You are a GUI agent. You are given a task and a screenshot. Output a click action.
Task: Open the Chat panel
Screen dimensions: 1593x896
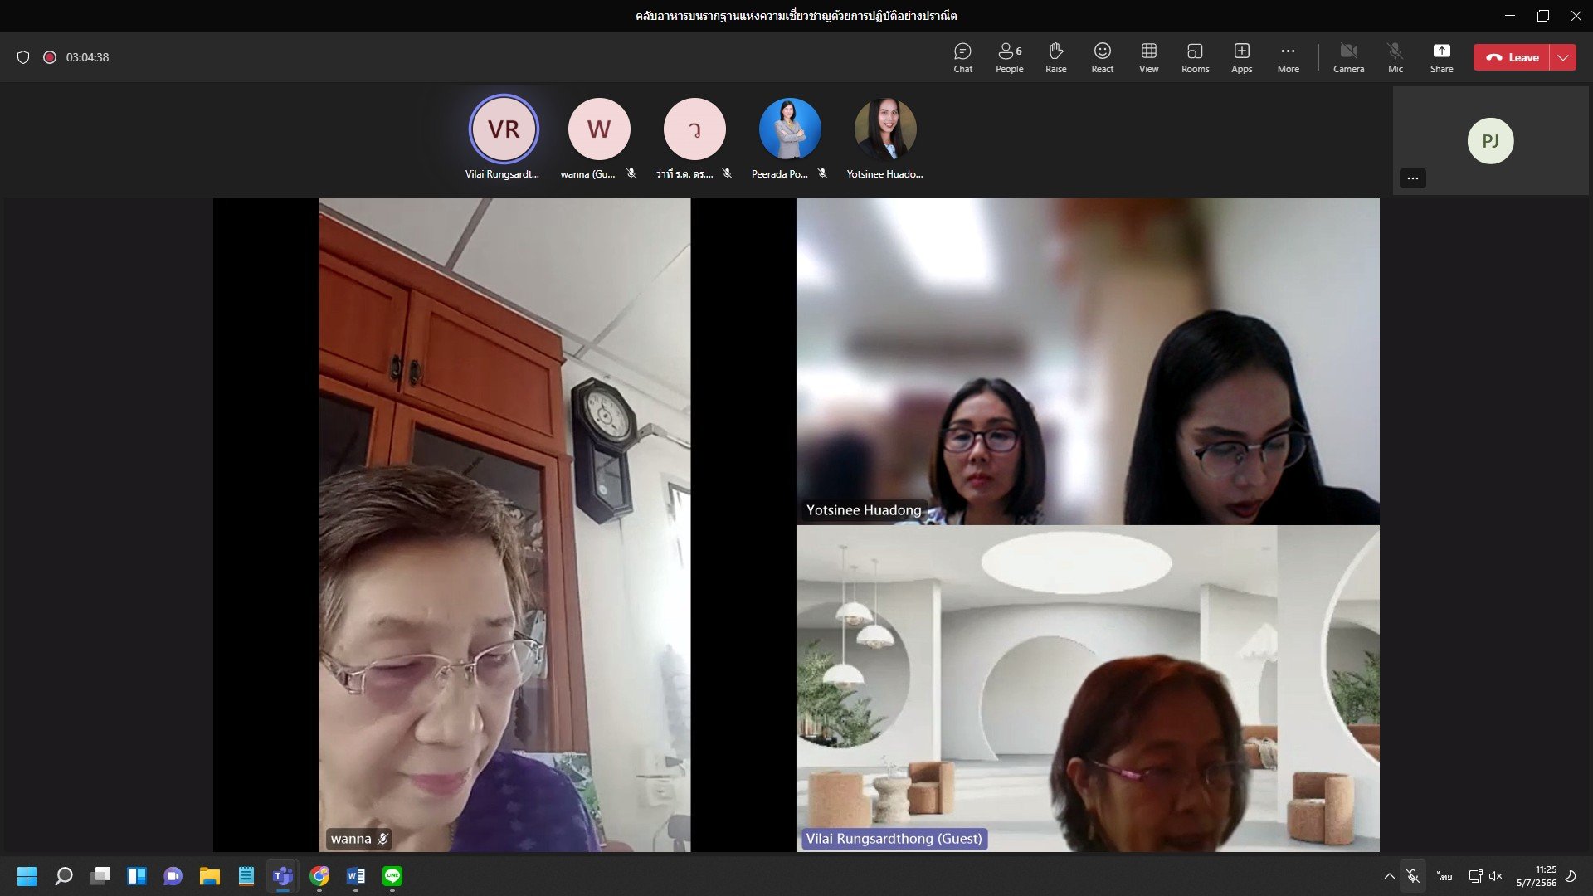point(962,57)
